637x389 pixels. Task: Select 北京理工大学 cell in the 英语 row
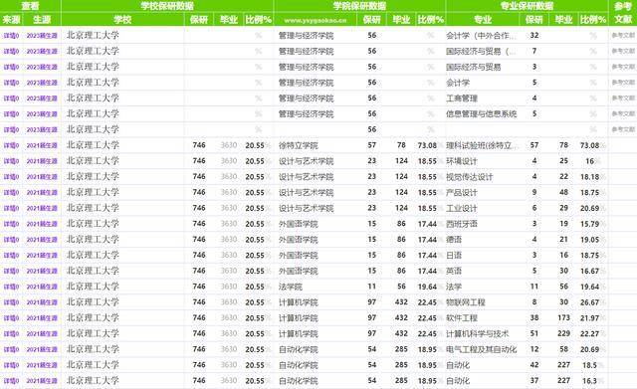coord(93,271)
